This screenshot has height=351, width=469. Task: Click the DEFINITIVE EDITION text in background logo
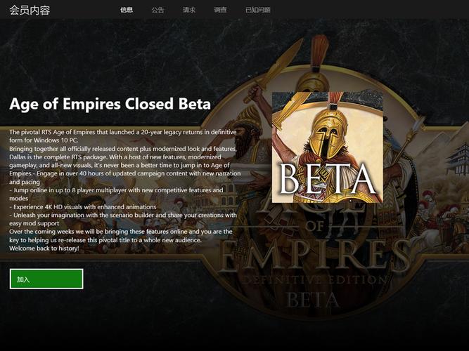pyautogui.click(x=314, y=279)
